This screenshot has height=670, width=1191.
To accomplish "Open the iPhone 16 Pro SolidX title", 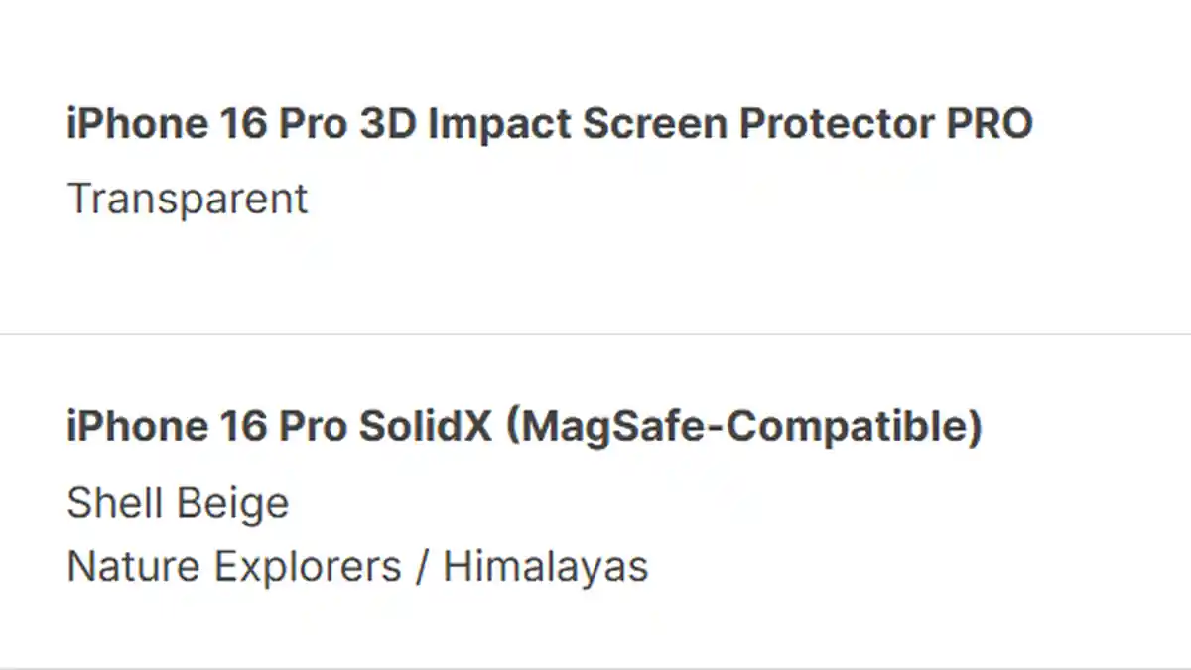I will click(523, 427).
